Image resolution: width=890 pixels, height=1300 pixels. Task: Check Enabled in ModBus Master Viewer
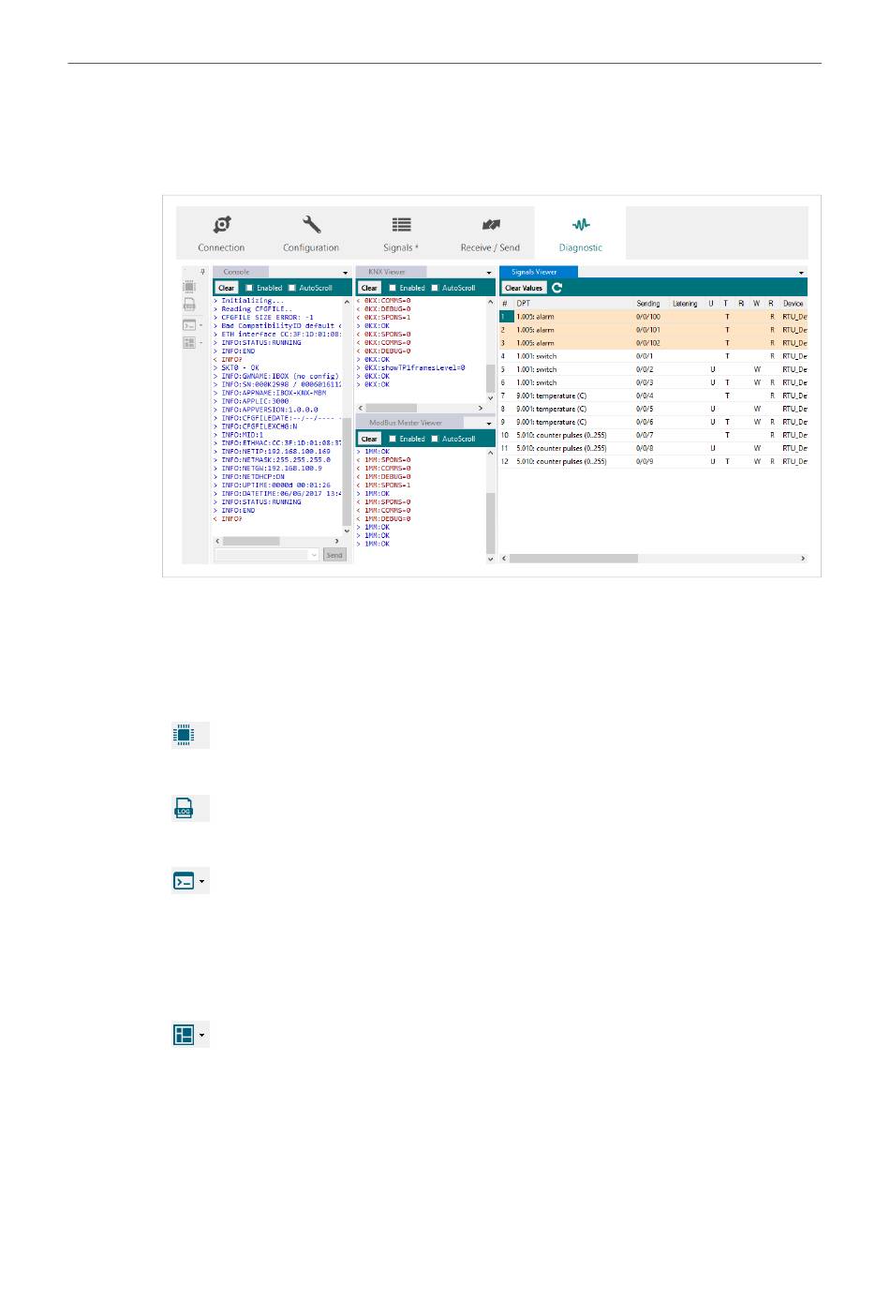pos(393,439)
